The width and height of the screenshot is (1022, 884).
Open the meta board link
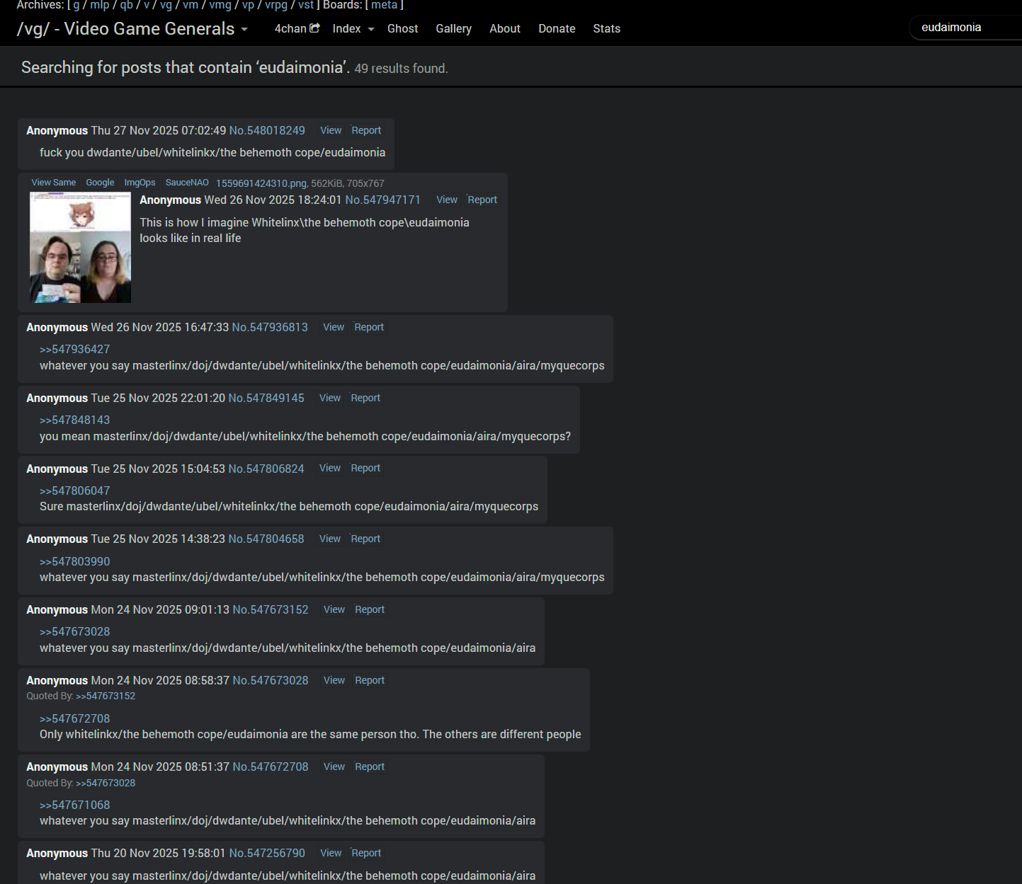point(385,5)
